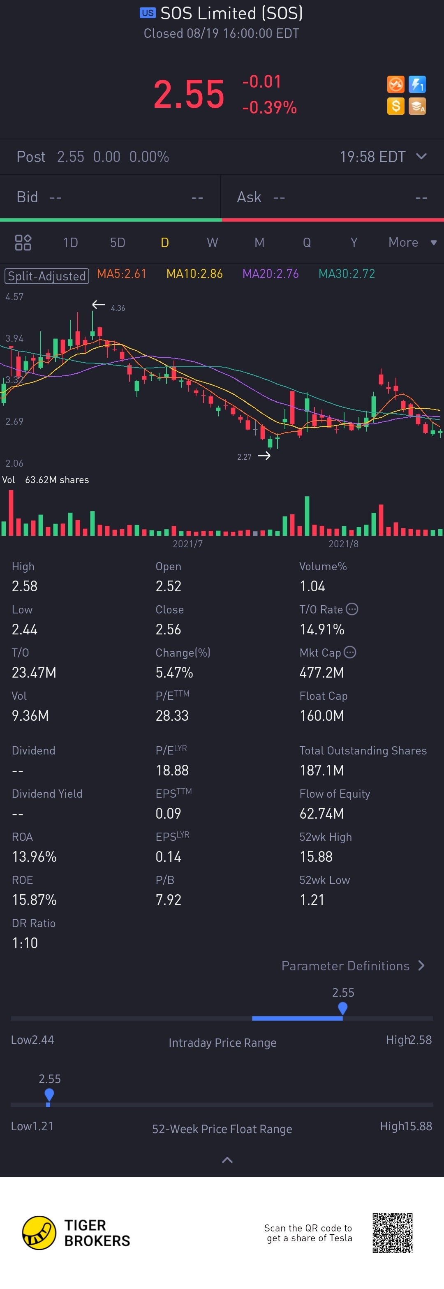Viewport: 444px width, 1289px height.
Task: Switch to the 1D chart tab
Action: tap(71, 243)
